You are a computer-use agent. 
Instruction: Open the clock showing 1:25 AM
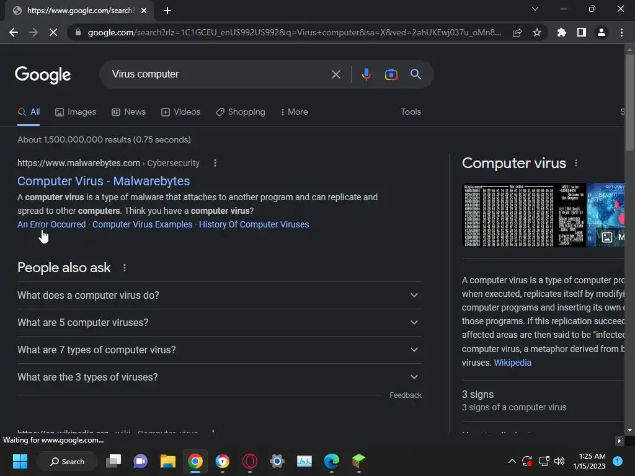590,461
